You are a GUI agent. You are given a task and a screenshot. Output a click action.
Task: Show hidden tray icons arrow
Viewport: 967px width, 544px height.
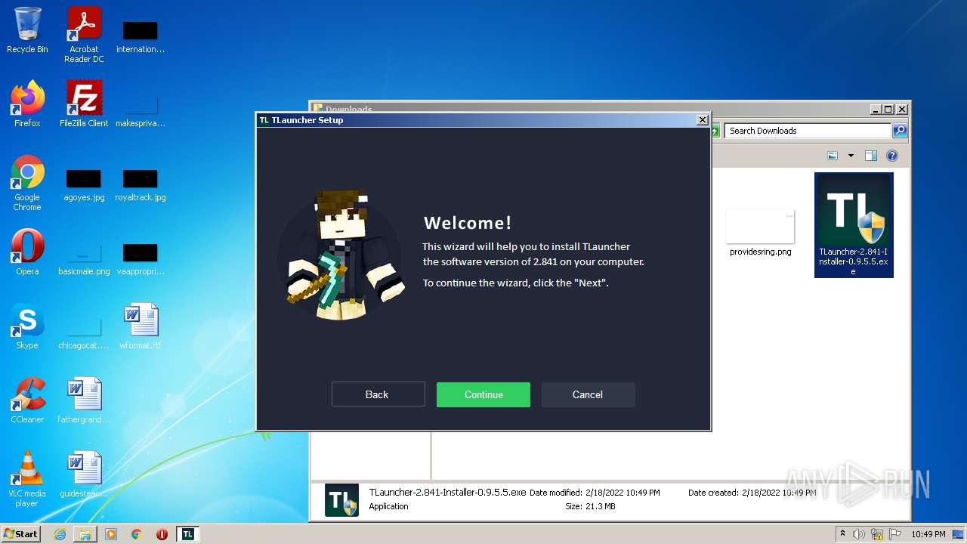point(842,534)
